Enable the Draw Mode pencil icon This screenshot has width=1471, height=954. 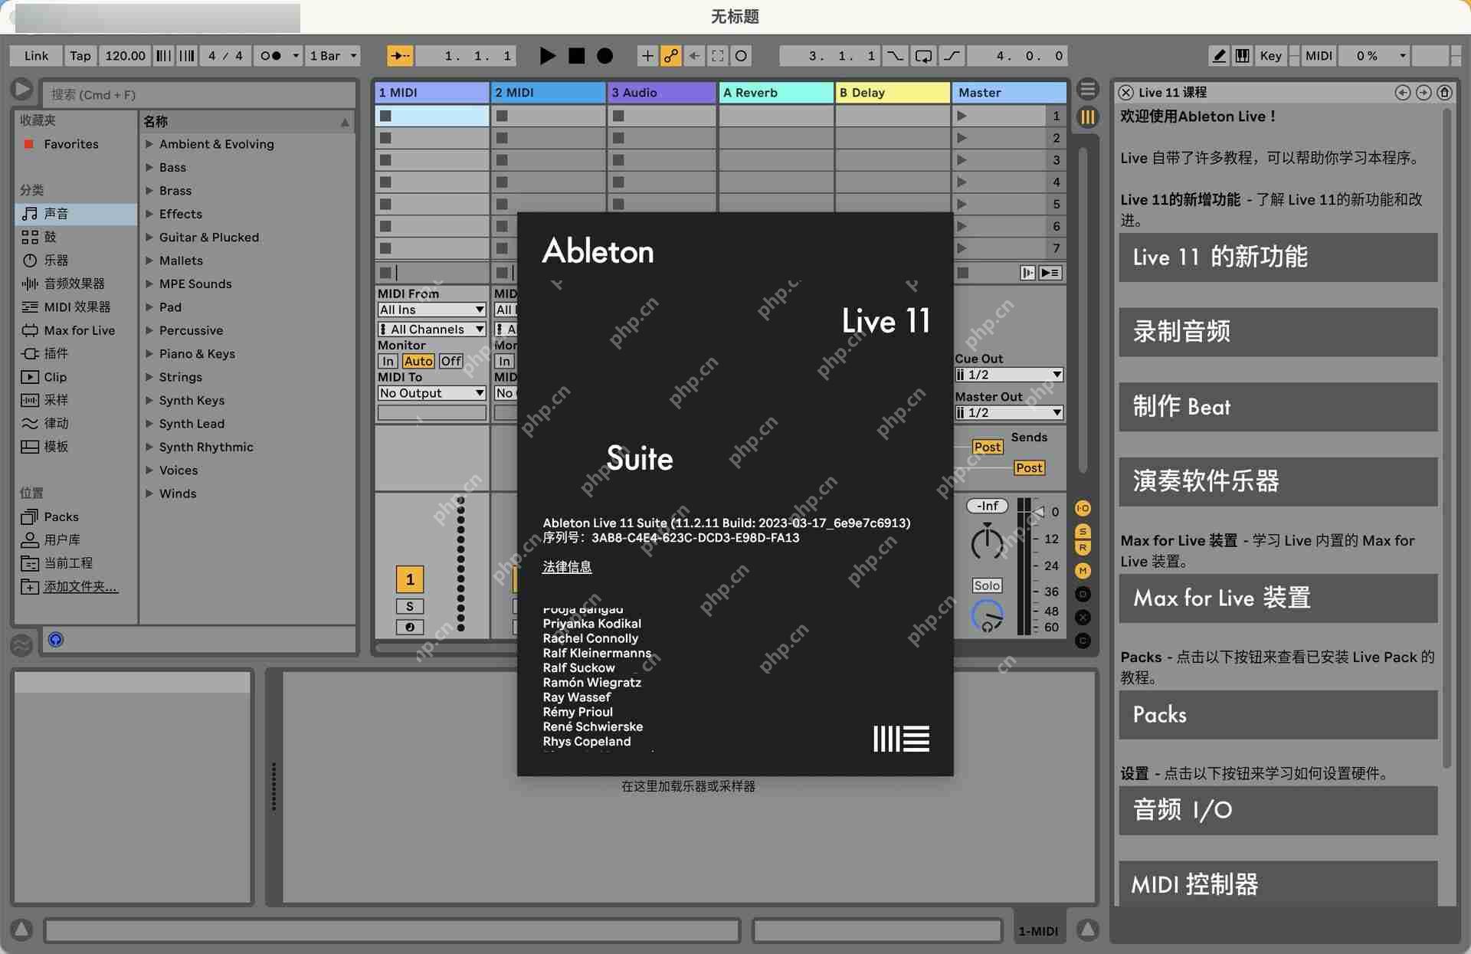[x=1218, y=55]
